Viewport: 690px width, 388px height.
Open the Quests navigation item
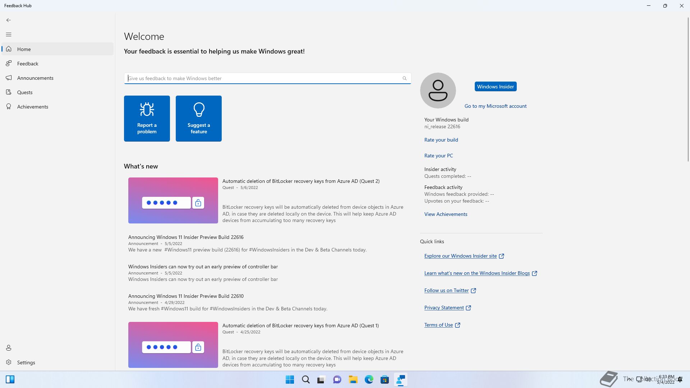tap(57, 92)
